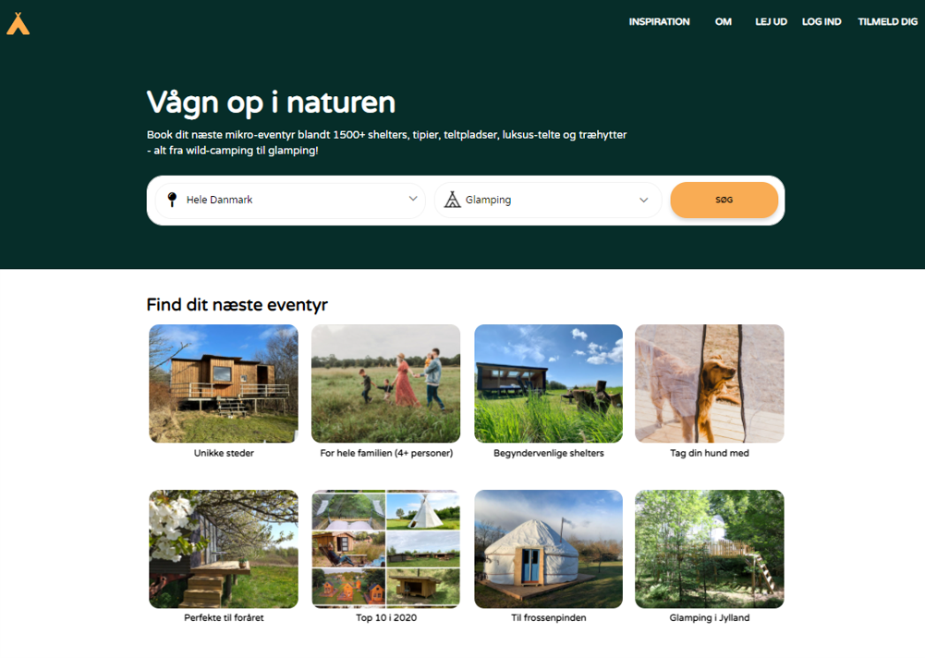
Task: Open the Unikke steder cabin thumbnail
Action: click(x=224, y=384)
